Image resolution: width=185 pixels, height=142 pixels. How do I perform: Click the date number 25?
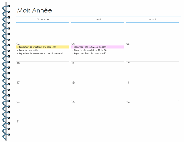73,102
